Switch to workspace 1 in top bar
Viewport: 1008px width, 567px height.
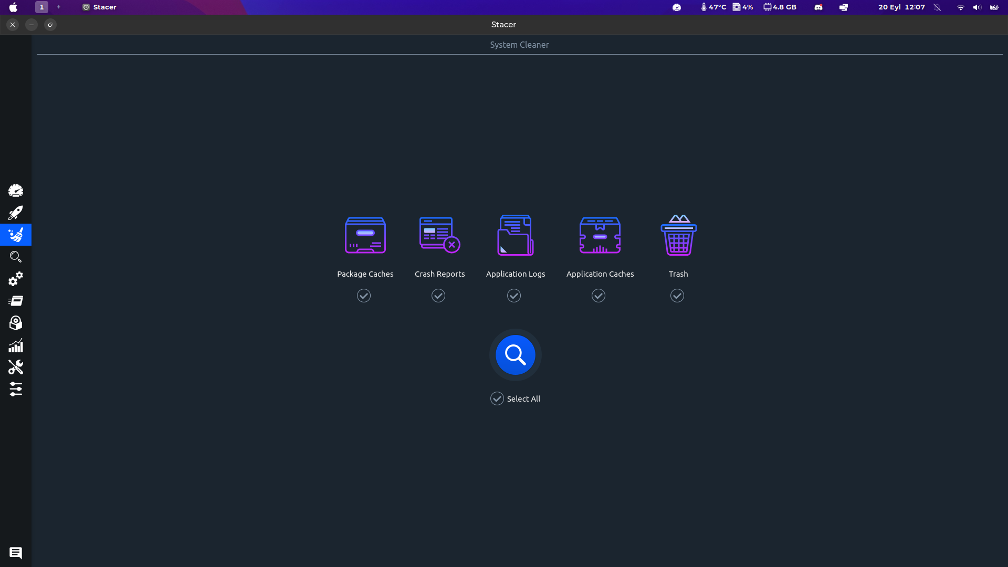coord(41,7)
